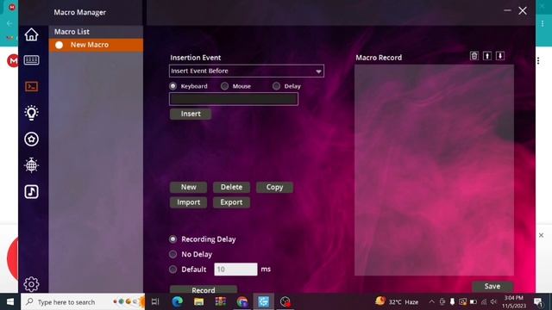Image resolution: width=552 pixels, height=310 pixels.
Task: Open the Windows Start menu
Action: (10, 301)
